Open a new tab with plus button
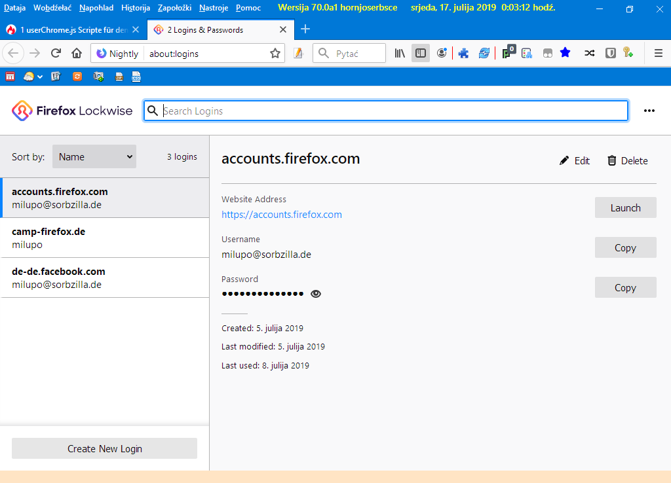This screenshot has height=483, width=671. click(x=305, y=29)
